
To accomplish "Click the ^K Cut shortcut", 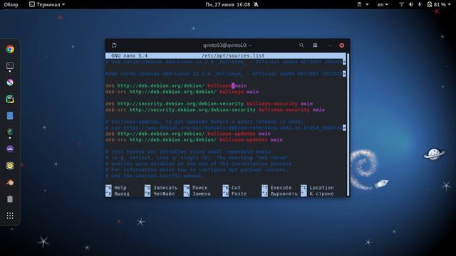I will 232,188.
